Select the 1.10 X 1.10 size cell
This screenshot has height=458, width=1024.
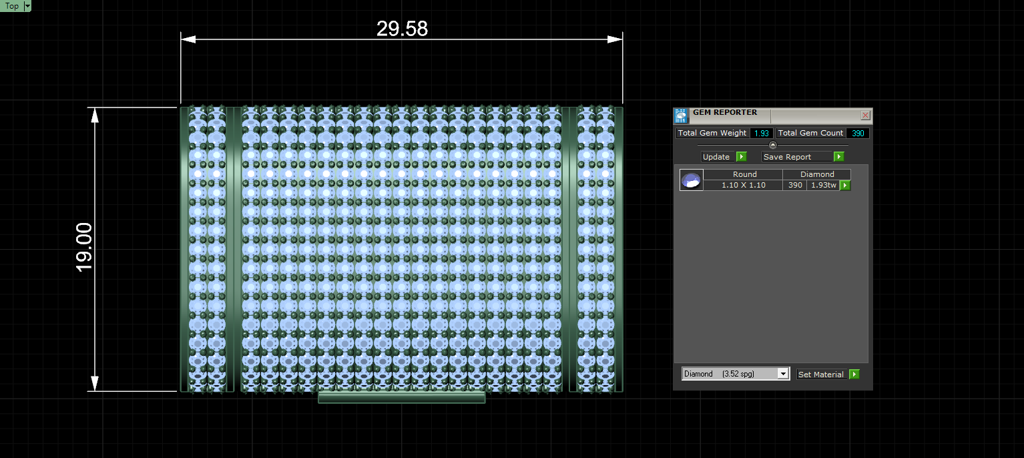coord(744,185)
